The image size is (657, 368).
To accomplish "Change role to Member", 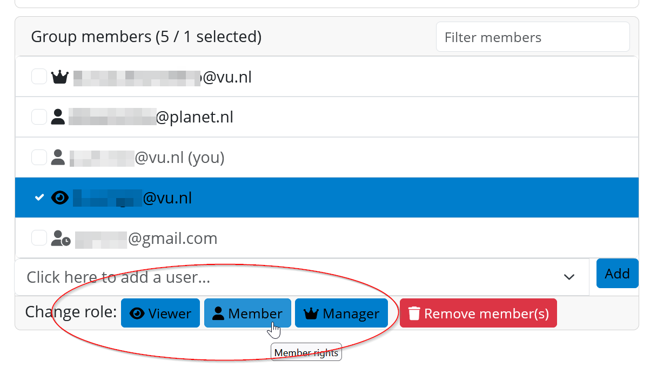I will (x=247, y=314).
